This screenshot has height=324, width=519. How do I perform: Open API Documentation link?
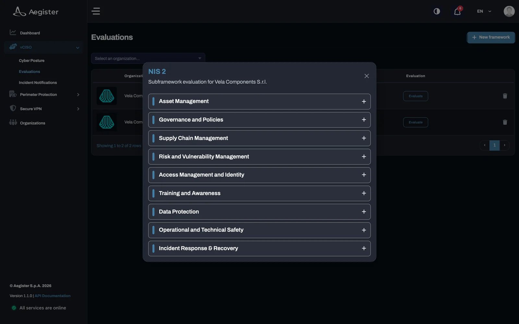coord(53,296)
